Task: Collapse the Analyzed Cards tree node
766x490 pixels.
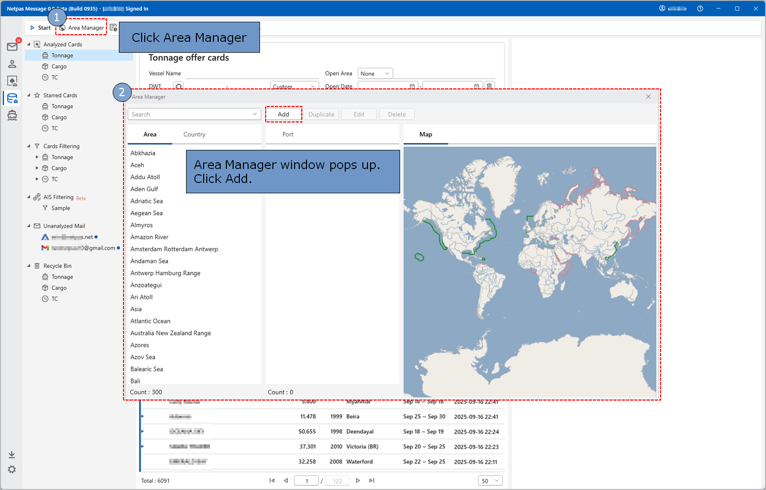Action: tap(29, 44)
